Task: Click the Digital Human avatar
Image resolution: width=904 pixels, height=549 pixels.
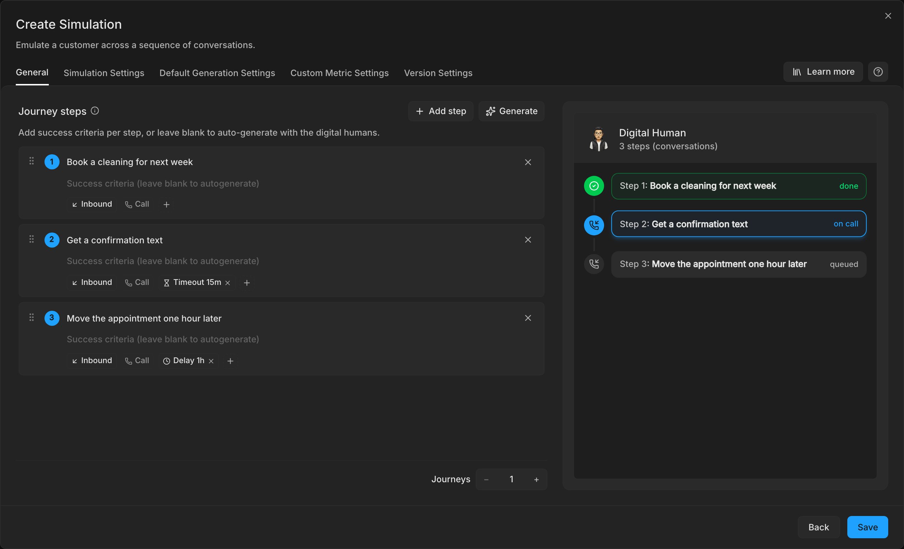Action: tap(598, 139)
